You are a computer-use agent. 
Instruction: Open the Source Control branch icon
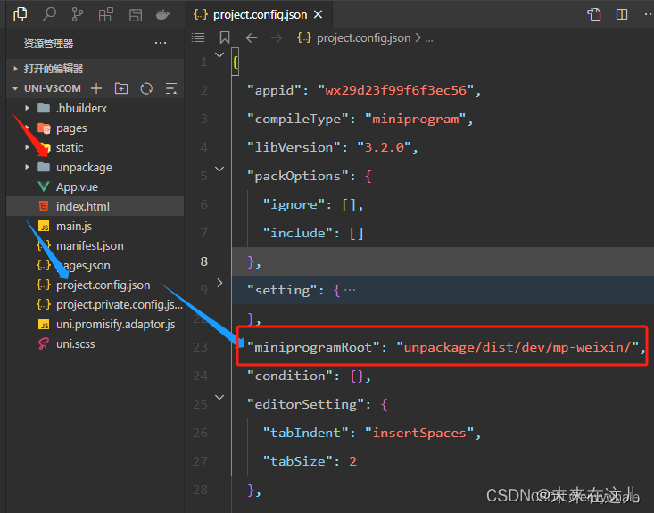[77, 14]
